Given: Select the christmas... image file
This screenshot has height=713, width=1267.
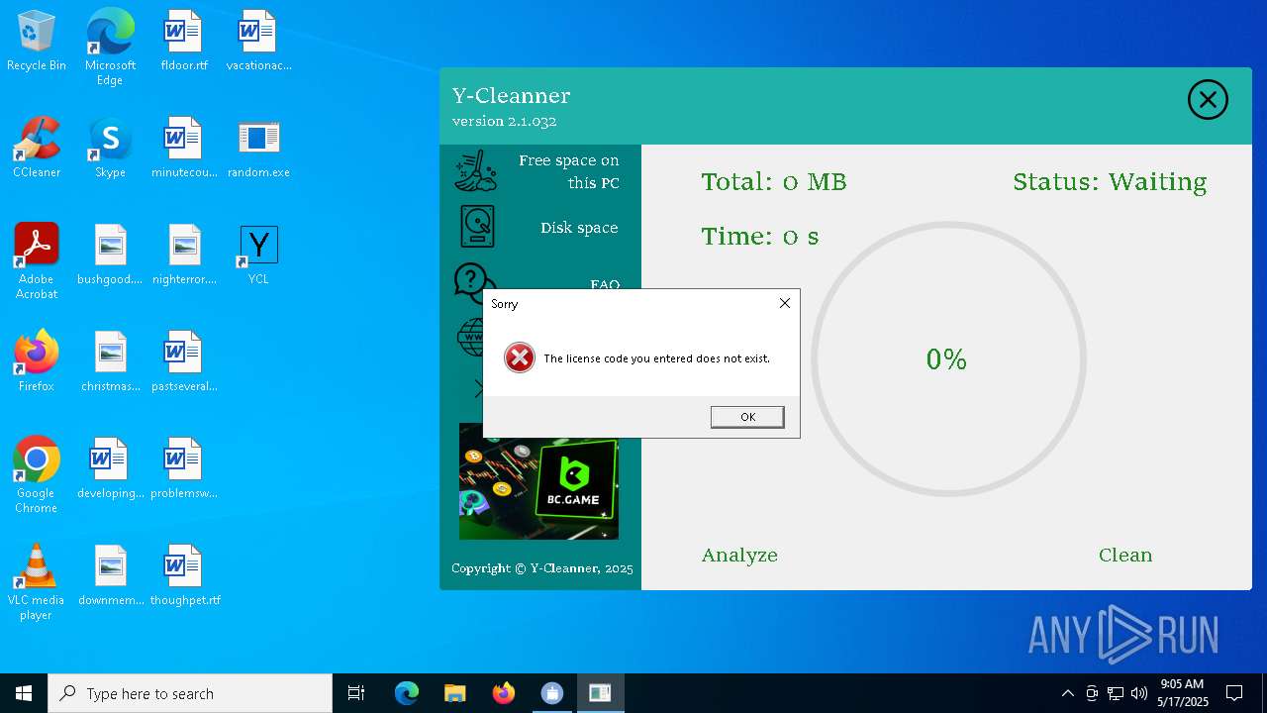Looking at the screenshot, I should click(x=110, y=361).
